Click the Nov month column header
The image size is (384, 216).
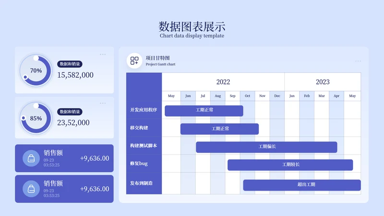pos(262,96)
